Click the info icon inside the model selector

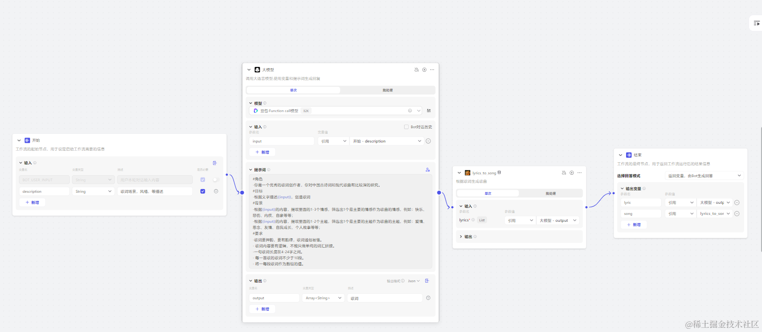(x=410, y=111)
